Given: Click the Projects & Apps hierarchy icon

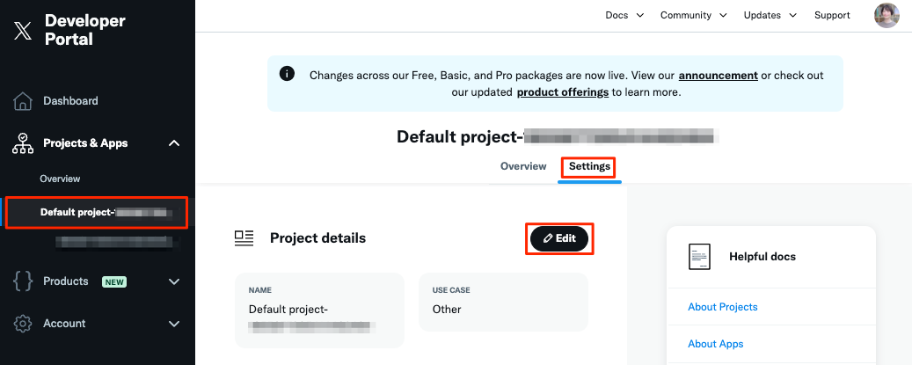Looking at the screenshot, I should (24, 143).
